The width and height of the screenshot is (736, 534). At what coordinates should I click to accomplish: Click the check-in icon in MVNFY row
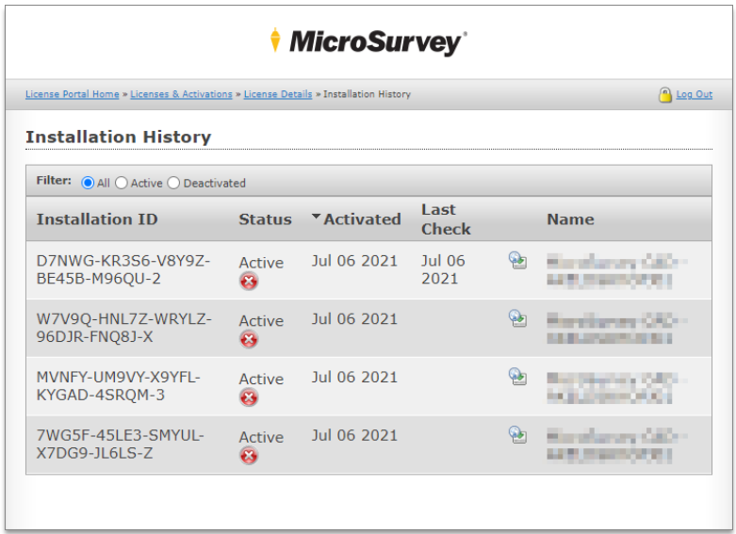click(x=517, y=377)
